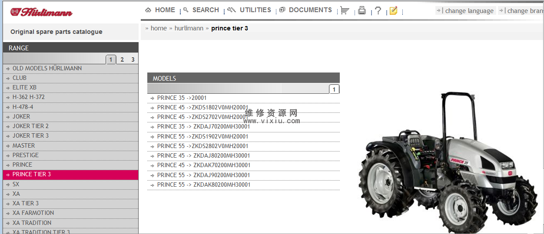Click the home breadcrumb link

click(x=159, y=28)
